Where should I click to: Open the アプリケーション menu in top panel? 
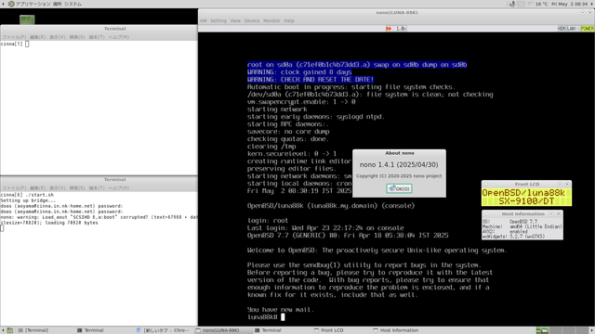point(29,4)
